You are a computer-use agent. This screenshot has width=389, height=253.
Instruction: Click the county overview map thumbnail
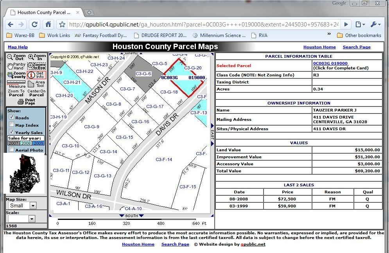point(24,173)
